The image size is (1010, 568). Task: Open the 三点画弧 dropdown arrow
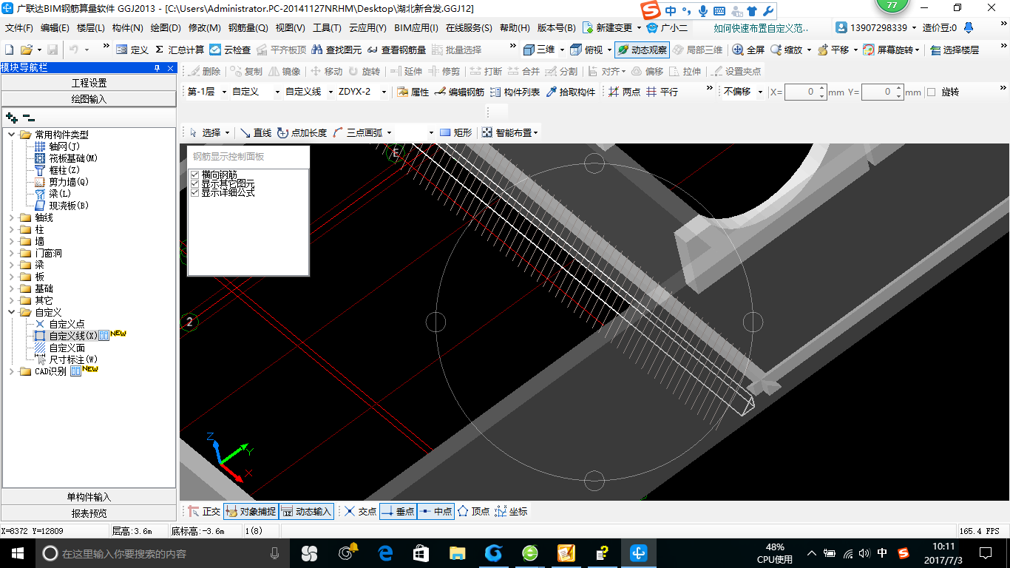coord(389,133)
